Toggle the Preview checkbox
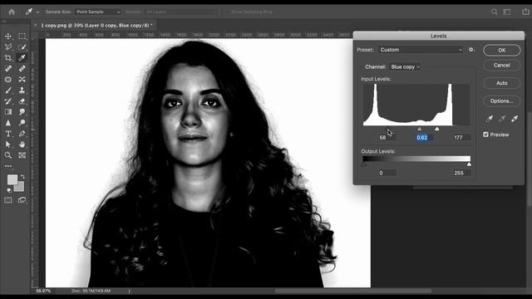This screenshot has height=299, width=532. click(x=485, y=135)
